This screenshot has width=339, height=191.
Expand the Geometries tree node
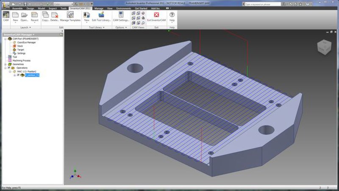point(5,64)
